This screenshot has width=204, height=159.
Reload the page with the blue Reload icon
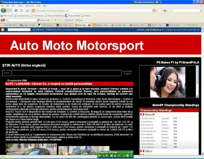(x=16, y=10)
